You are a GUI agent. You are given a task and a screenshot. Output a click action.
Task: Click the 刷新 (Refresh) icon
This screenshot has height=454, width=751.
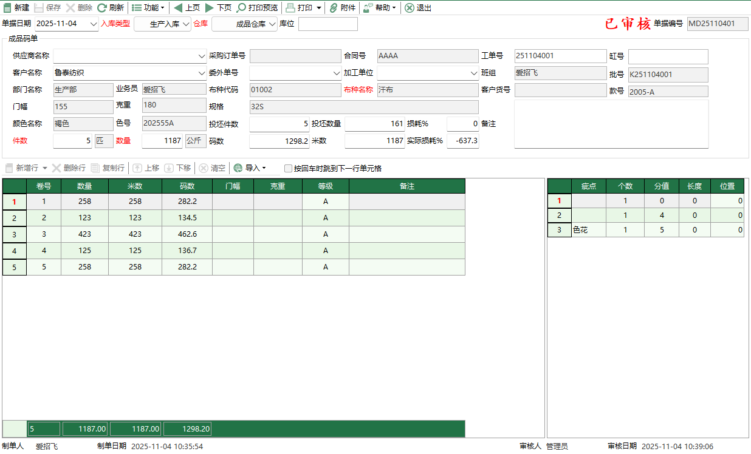tap(109, 8)
